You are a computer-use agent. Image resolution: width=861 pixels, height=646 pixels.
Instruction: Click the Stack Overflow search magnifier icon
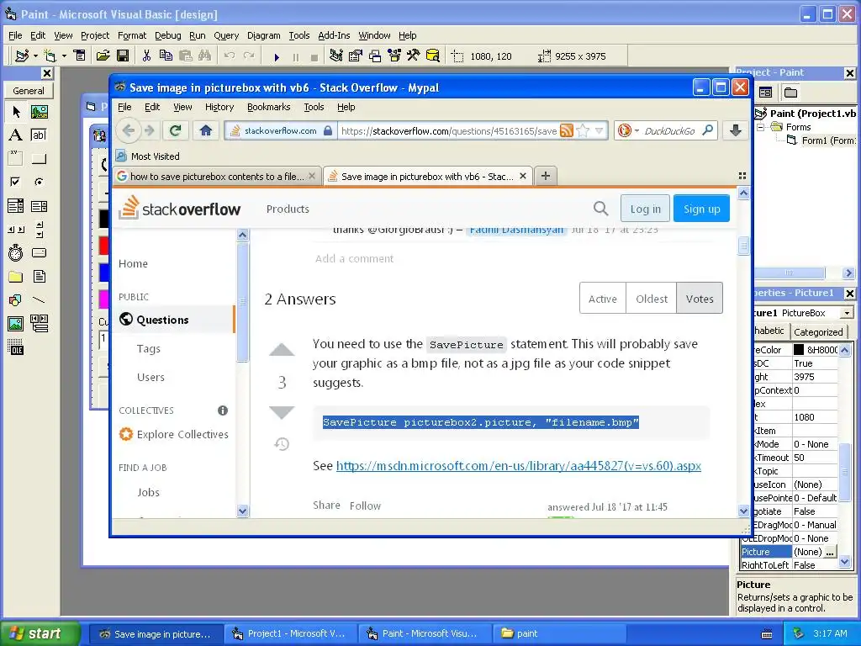[600, 209]
